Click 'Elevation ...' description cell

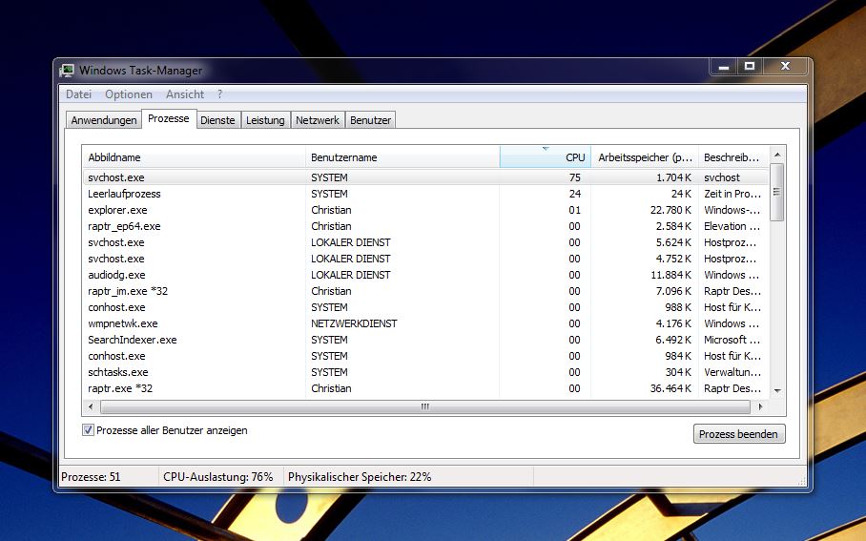[732, 226]
